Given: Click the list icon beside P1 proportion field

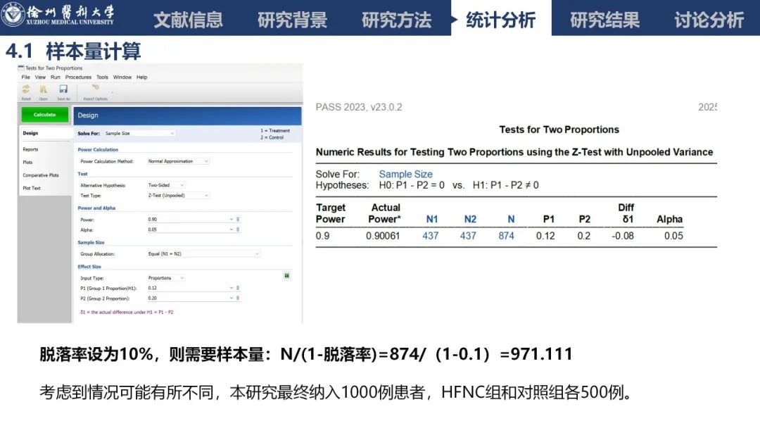Looking at the screenshot, I should [239, 288].
